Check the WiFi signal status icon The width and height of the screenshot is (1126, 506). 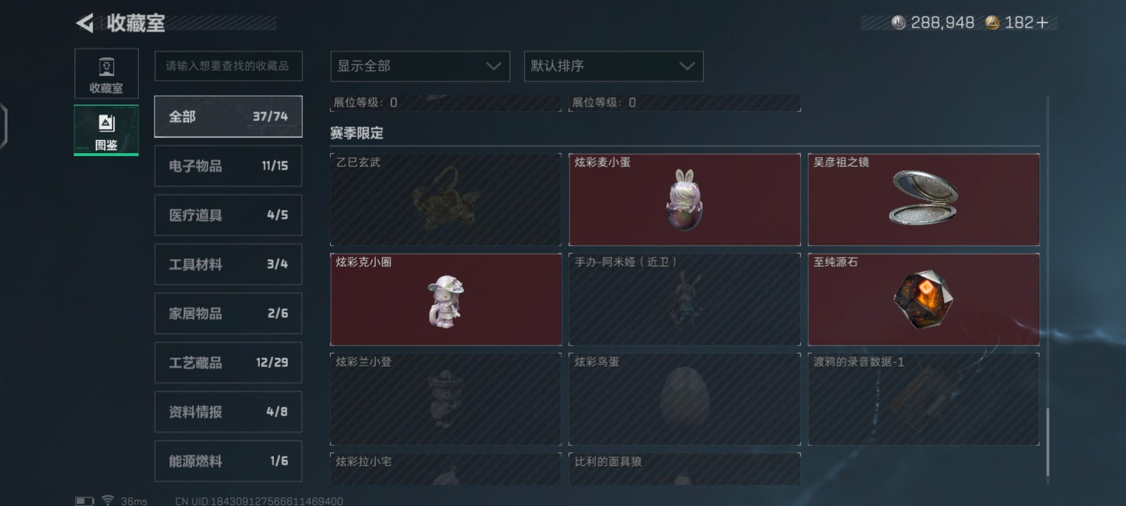click(107, 500)
